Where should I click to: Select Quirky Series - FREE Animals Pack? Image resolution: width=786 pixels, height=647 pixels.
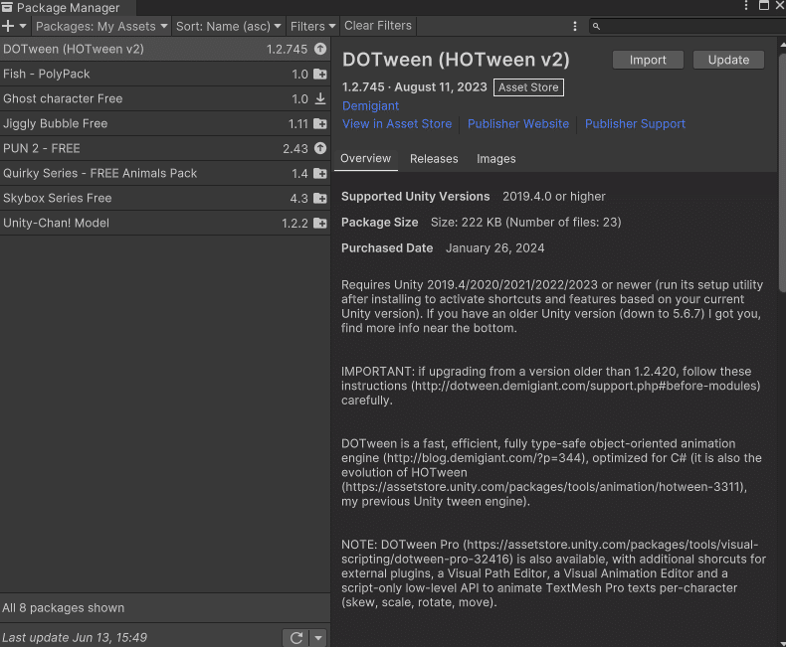[165, 173]
